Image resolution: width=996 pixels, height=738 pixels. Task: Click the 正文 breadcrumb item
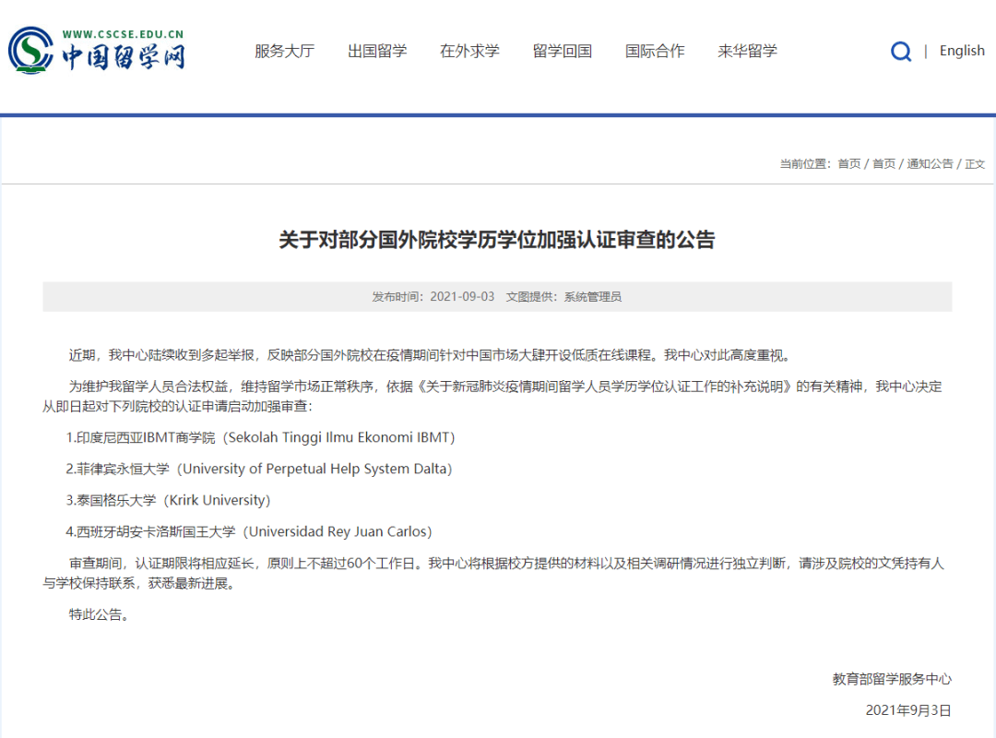975,164
